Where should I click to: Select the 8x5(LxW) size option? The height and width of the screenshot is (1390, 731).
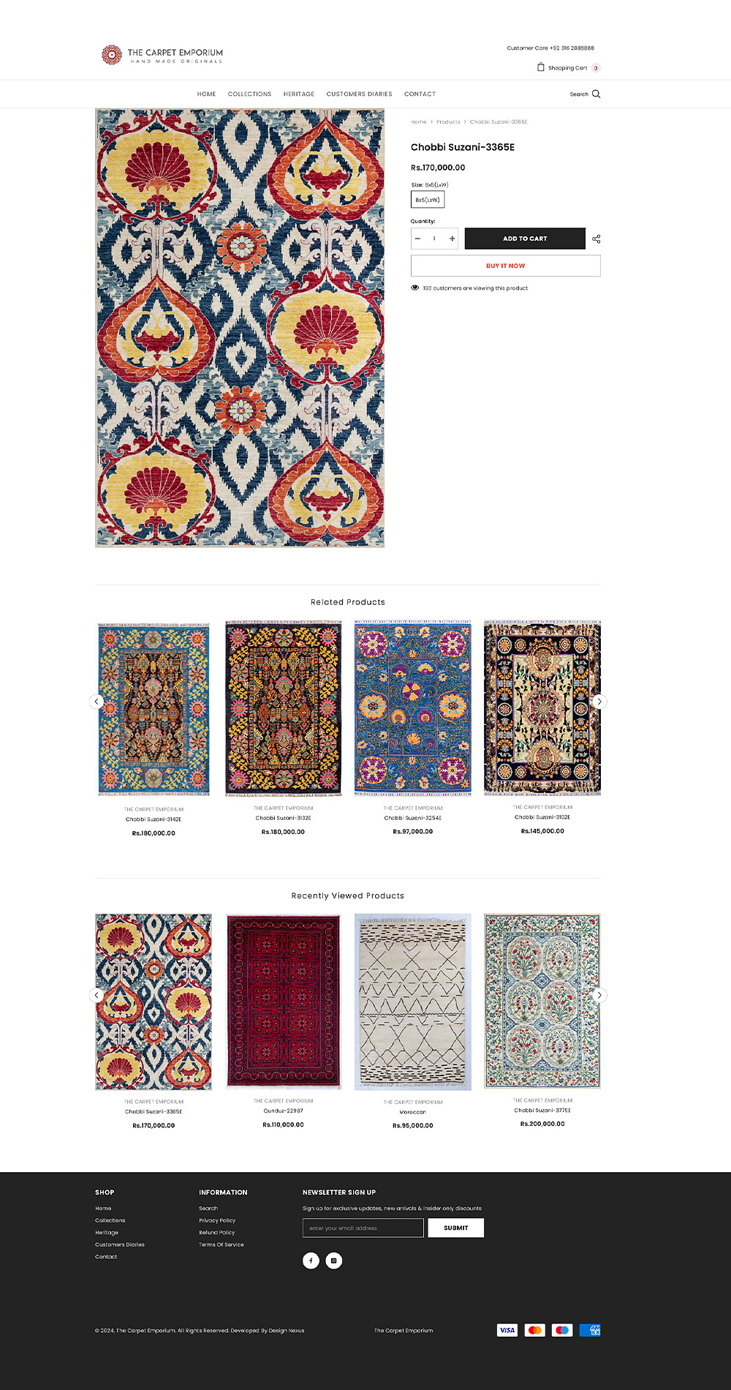[428, 200]
